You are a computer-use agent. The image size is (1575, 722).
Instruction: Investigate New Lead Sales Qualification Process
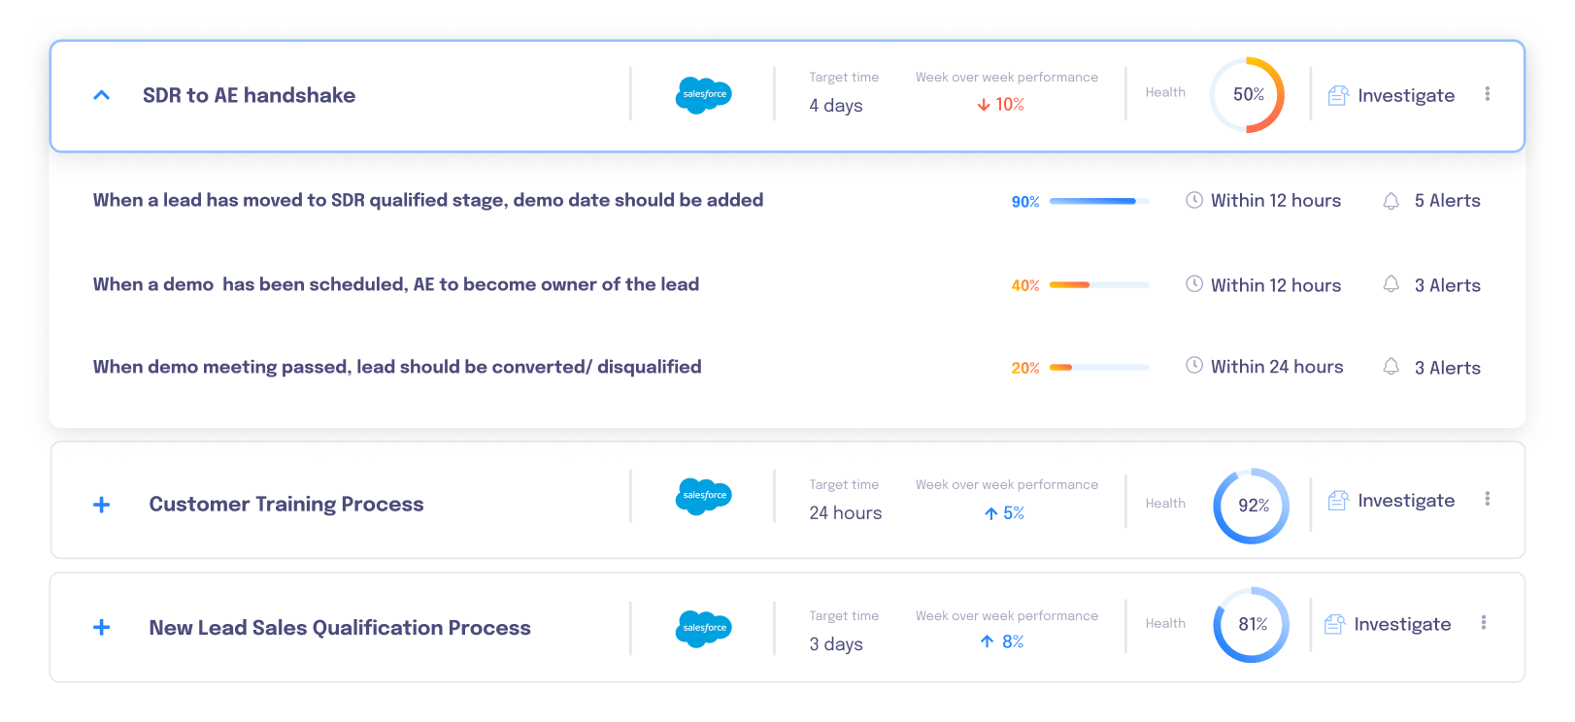[x=1389, y=625]
